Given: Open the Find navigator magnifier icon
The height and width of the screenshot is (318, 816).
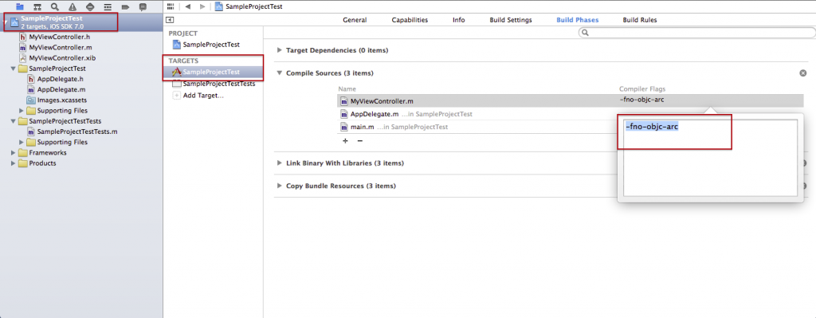Looking at the screenshot, I should (x=55, y=6).
